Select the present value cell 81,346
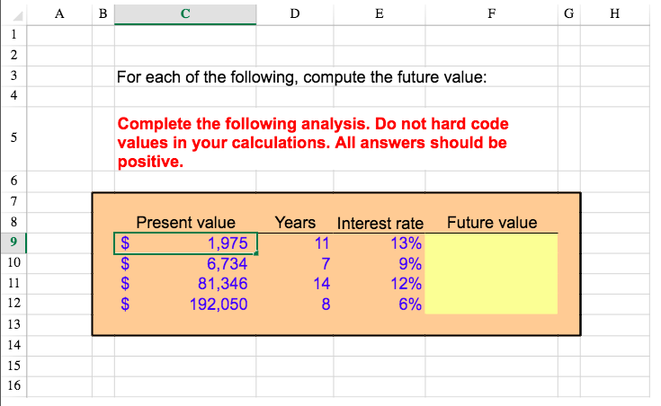The image size is (661, 406). [x=185, y=284]
